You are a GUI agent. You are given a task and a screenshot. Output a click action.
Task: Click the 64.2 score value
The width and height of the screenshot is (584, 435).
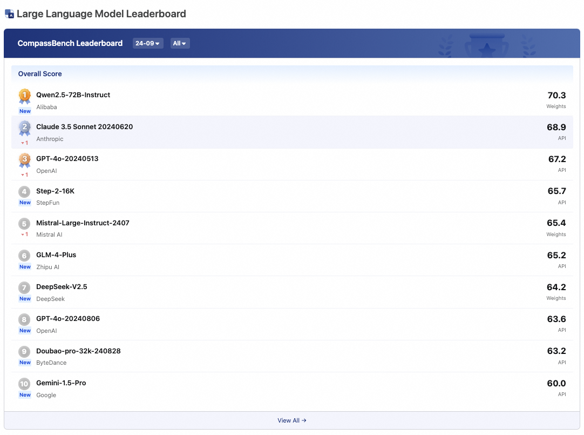(556, 287)
